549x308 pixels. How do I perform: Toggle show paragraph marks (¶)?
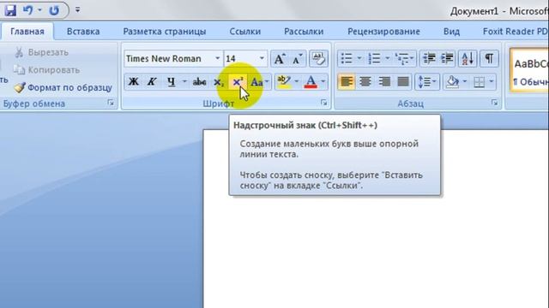[x=489, y=59]
